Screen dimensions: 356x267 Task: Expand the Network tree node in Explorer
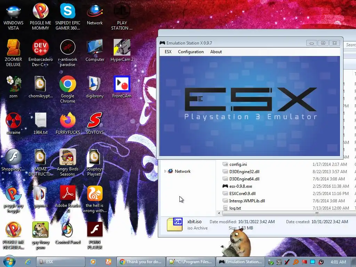tap(165, 171)
